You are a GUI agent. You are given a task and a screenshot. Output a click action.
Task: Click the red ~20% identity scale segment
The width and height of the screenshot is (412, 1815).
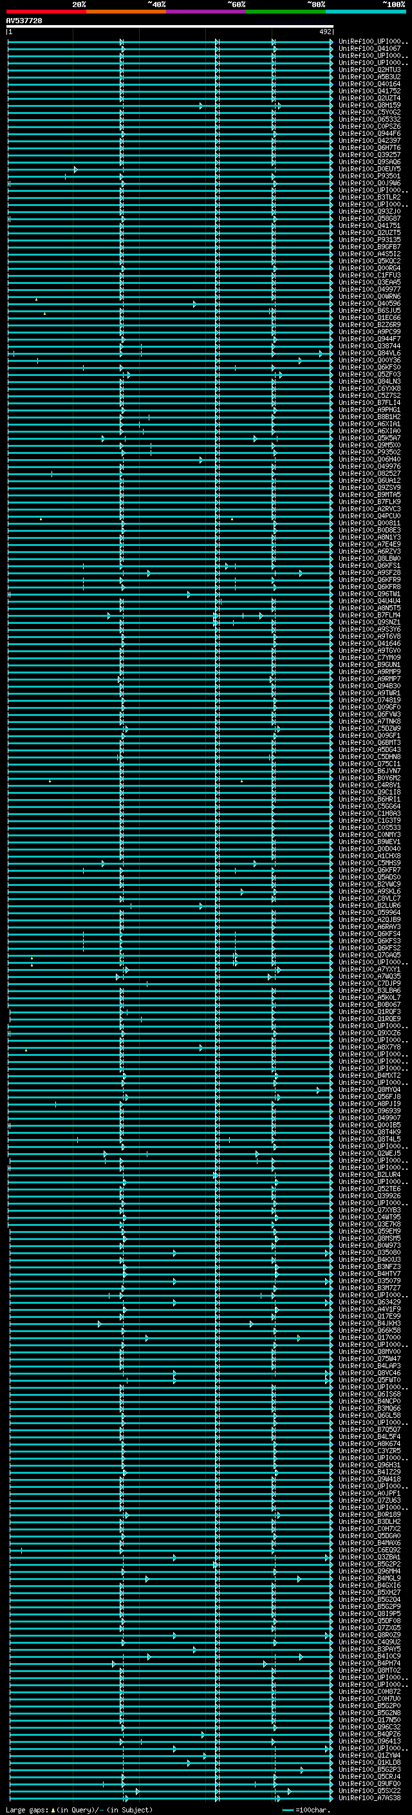[x=46, y=12]
